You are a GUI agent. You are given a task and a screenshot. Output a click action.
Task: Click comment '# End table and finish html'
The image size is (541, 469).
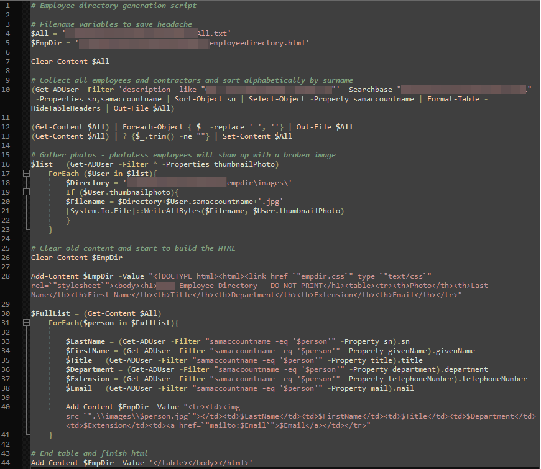click(x=90, y=453)
